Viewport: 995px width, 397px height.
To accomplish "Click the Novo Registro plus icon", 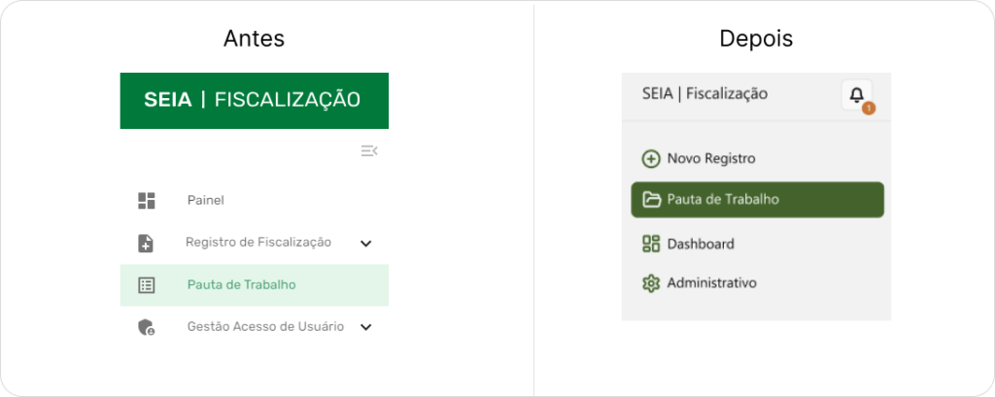I will coord(651,158).
